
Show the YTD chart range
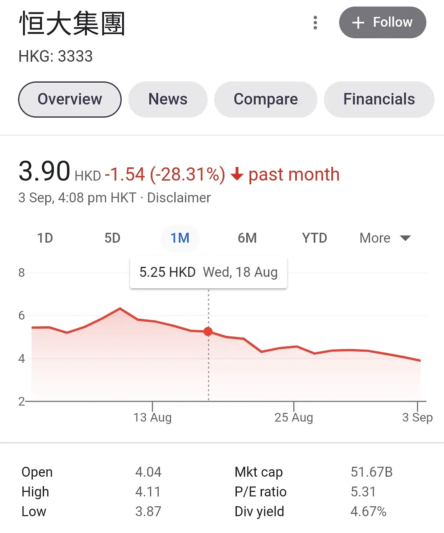(x=314, y=238)
